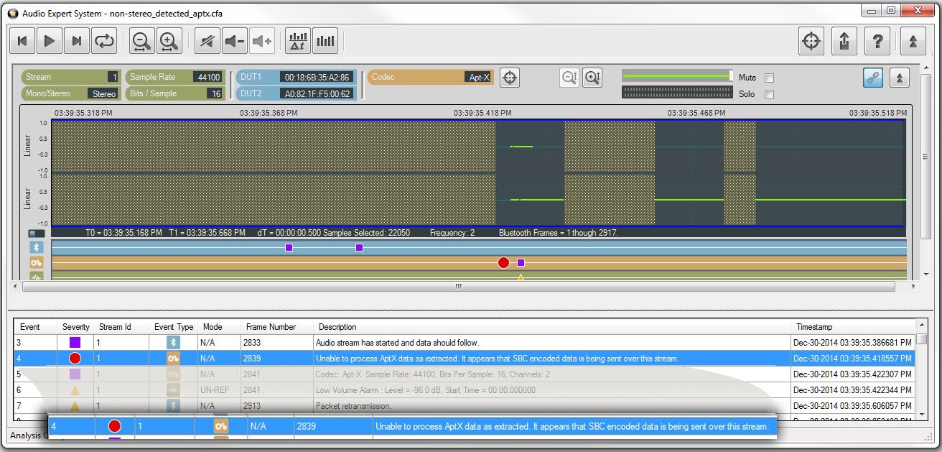Click the red error marker on codec timeline
This screenshot has height=452, width=942.
click(x=503, y=263)
